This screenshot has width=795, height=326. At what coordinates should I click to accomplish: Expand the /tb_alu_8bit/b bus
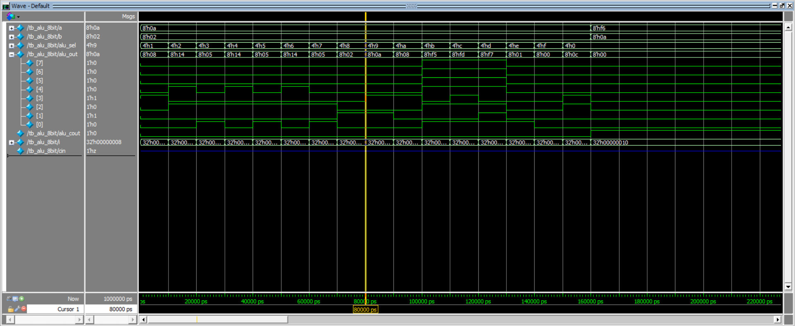12,37
